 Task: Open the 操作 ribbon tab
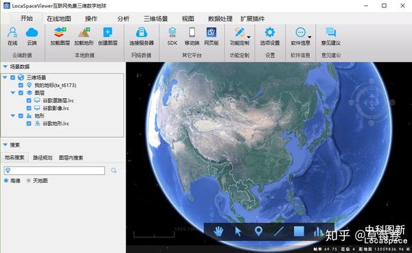(x=91, y=19)
